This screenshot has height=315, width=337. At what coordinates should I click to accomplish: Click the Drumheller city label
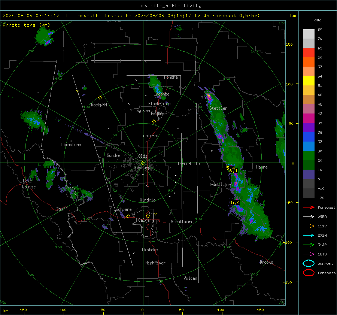pyautogui.click(x=219, y=185)
